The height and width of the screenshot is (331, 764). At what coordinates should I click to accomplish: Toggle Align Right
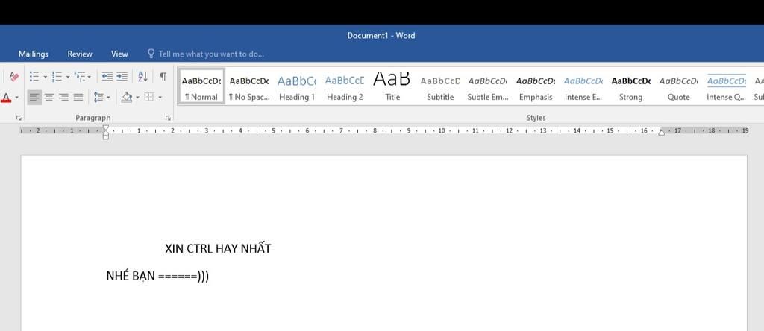click(64, 98)
